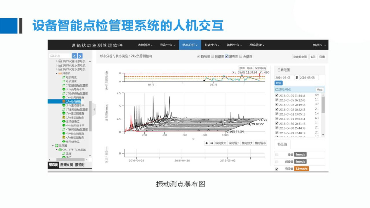Image resolution: width=370 pixels, height=208 pixels.
Task: Collapse the left panel using splitter arrow
Action: (x=93, y=109)
